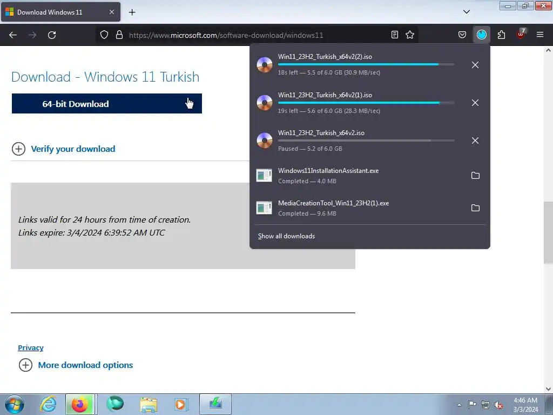
Task: Click the page vertical scrollbar thumb
Action: coord(548,232)
